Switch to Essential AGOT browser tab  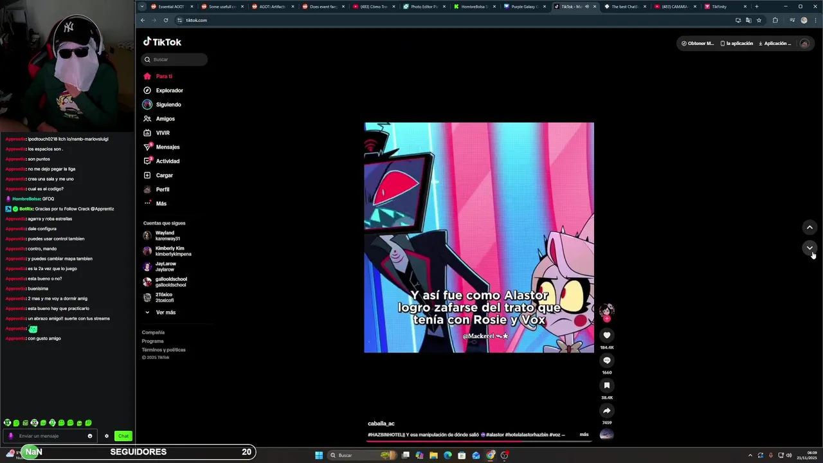click(171, 6)
